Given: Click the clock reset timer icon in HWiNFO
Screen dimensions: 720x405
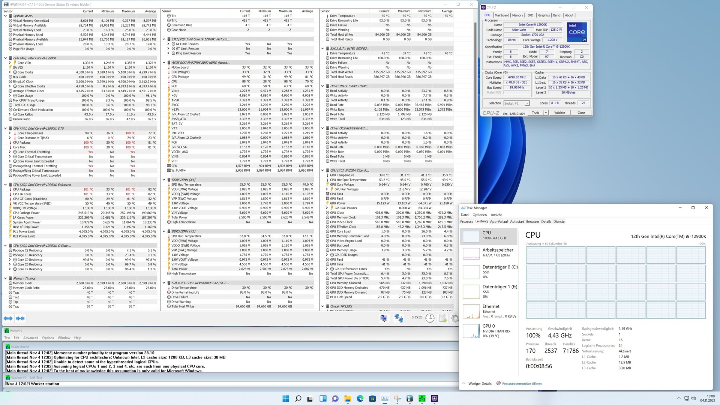Looking at the screenshot, I should pyautogui.click(x=430, y=318).
